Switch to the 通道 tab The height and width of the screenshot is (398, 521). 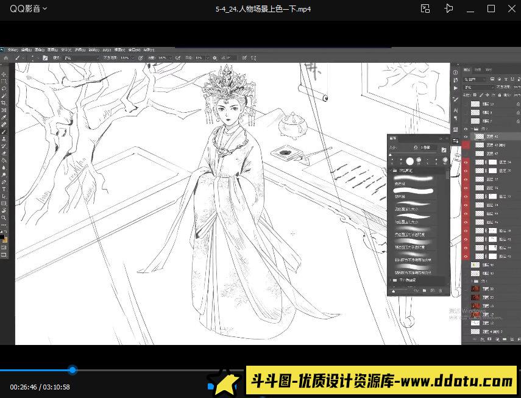coord(478,69)
